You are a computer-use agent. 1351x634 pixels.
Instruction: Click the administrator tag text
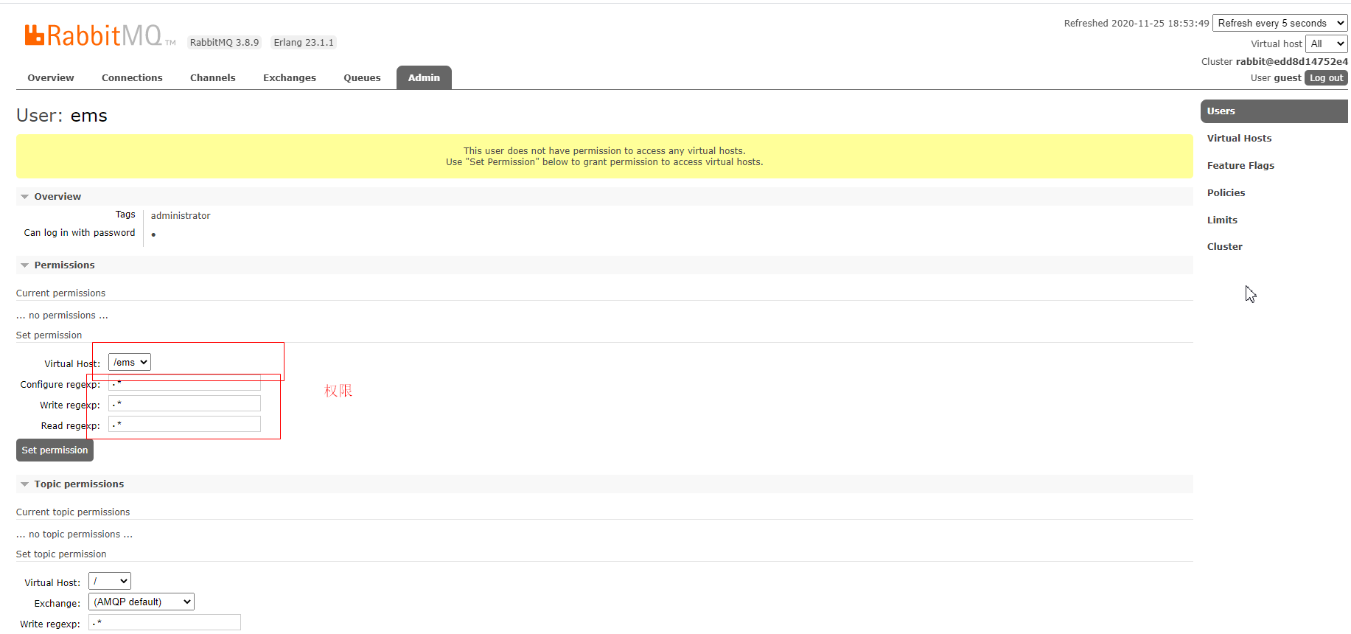coord(181,216)
